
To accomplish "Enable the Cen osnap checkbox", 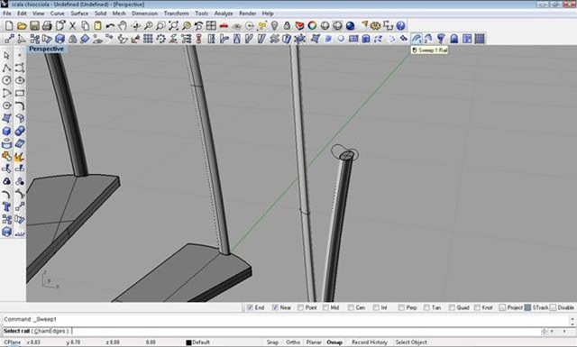I will [351, 307].
